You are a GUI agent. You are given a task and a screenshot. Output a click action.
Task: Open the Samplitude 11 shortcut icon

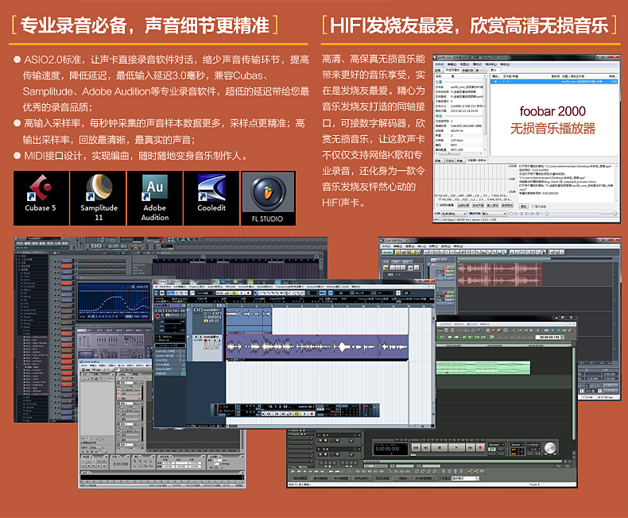[98, 198]
